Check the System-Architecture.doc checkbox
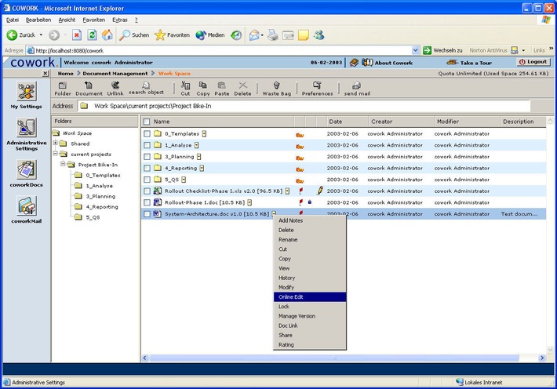557x389 pixels. pos(147,214)
